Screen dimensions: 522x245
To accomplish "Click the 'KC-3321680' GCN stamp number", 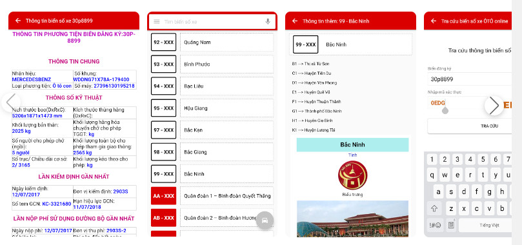I will [x=57, y=204].
